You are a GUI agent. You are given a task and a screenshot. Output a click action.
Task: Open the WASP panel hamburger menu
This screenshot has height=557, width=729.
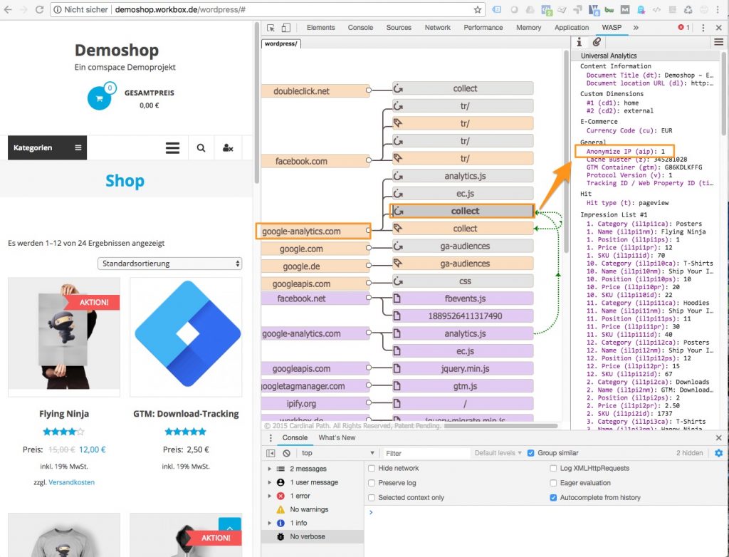[x=718, y=42]
